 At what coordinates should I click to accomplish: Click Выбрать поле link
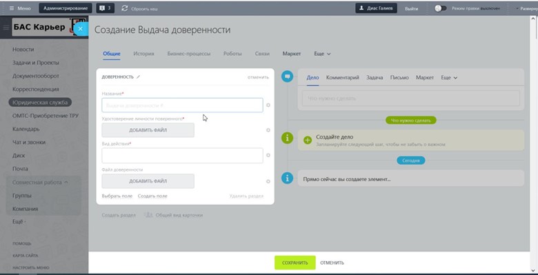tap(117, 196)
